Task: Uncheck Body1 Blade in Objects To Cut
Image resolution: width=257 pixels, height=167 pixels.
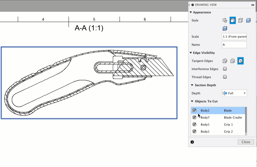Action: click(x=194, y=110)
